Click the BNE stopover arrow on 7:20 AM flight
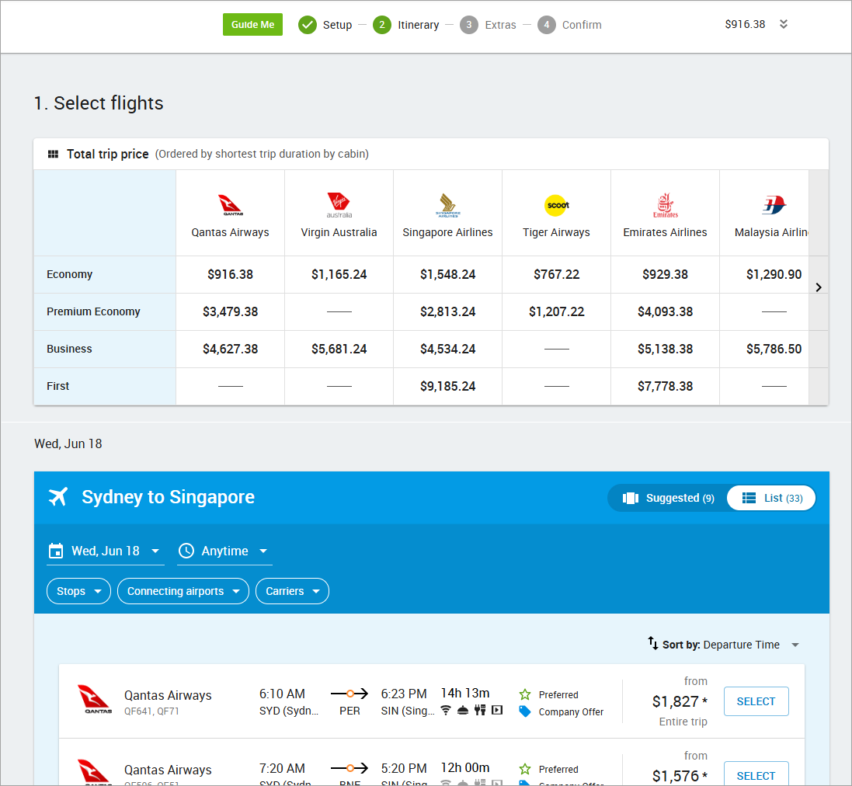 coord(349,768)
